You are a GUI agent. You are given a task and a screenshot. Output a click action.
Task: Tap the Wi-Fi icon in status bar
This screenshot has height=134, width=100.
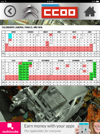tap(6, 1)
